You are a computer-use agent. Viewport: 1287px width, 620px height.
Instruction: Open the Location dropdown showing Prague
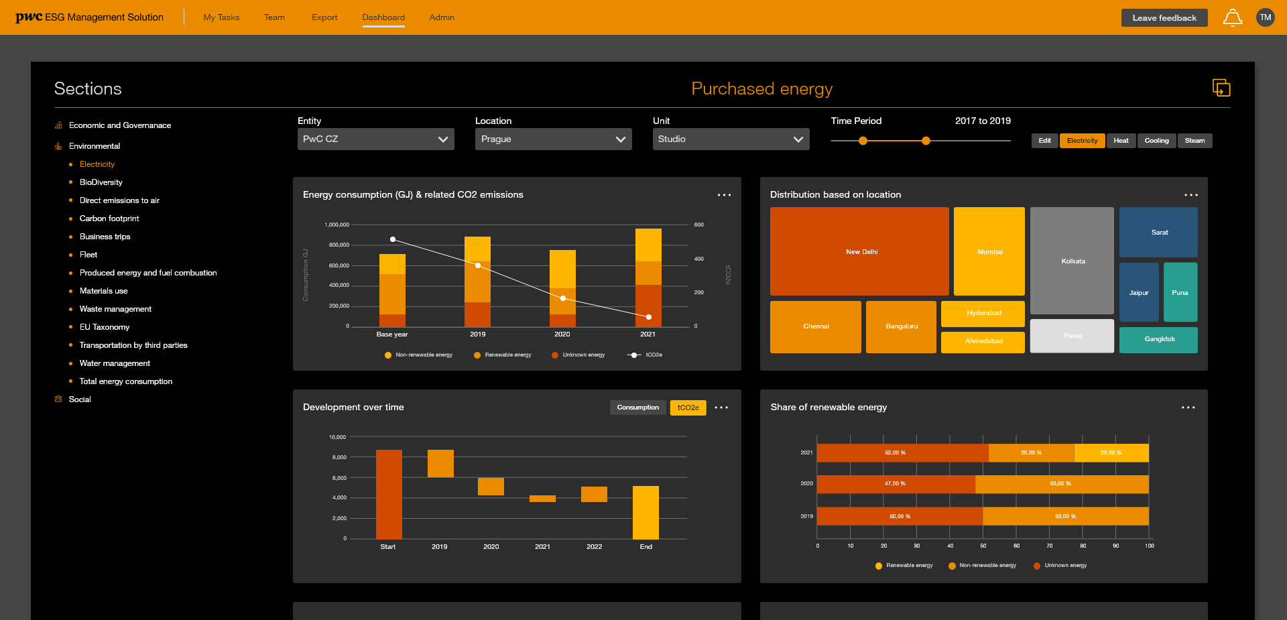coord(553,139)
